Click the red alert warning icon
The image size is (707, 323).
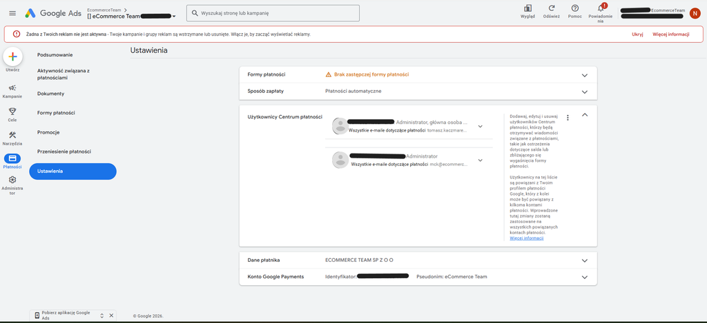point(17,34)
